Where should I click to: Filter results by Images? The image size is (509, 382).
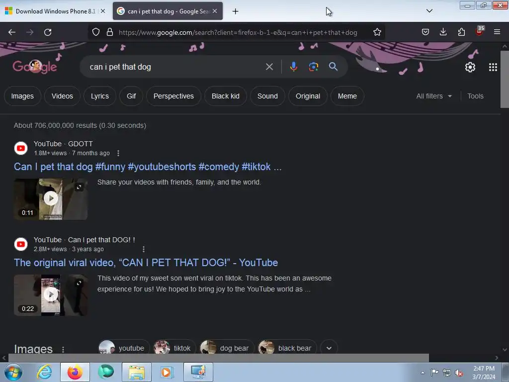22,96
